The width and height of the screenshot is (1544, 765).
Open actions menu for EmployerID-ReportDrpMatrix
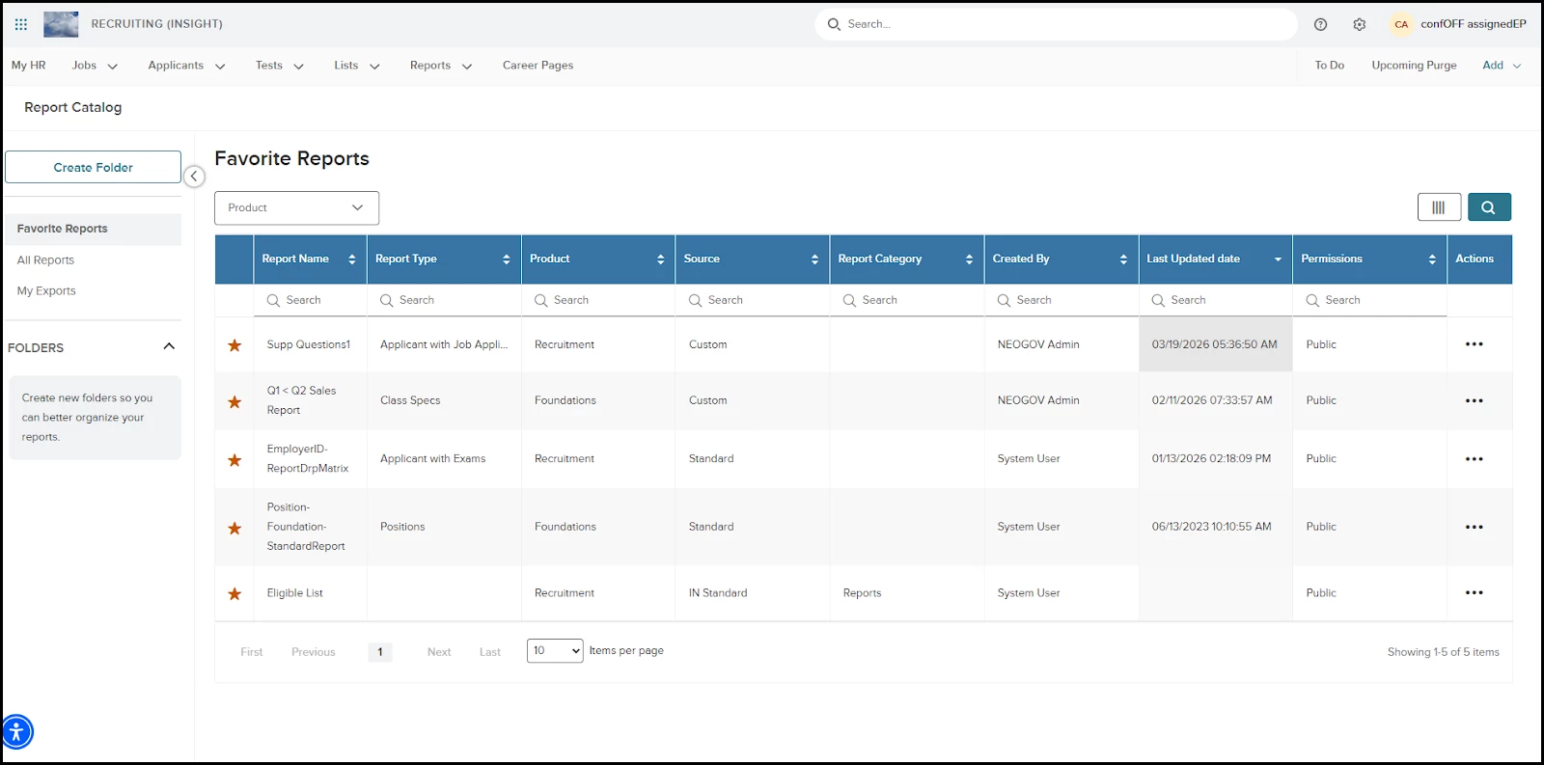click(x=1475, y=459)
